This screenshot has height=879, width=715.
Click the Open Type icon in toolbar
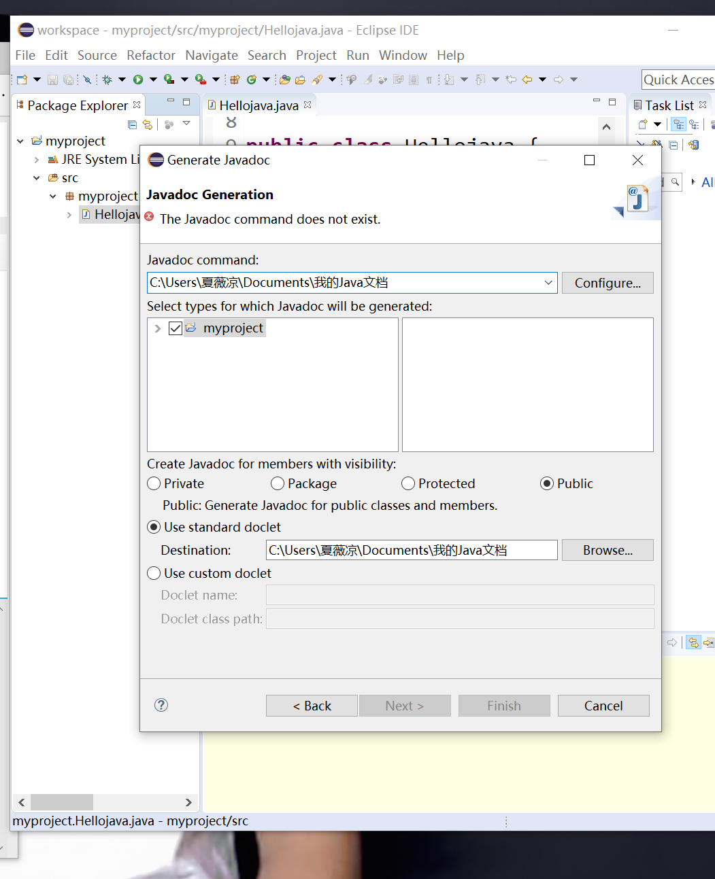point(284,80)
